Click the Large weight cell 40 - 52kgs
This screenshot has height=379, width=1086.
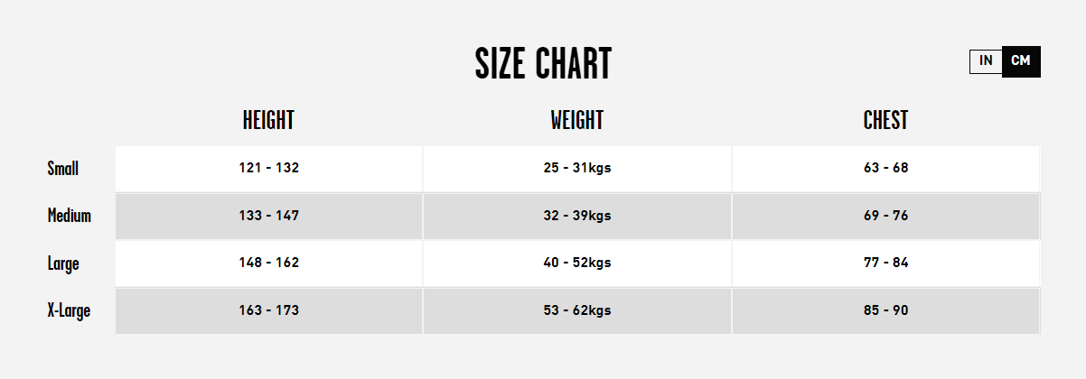click(x=577, y=263)
